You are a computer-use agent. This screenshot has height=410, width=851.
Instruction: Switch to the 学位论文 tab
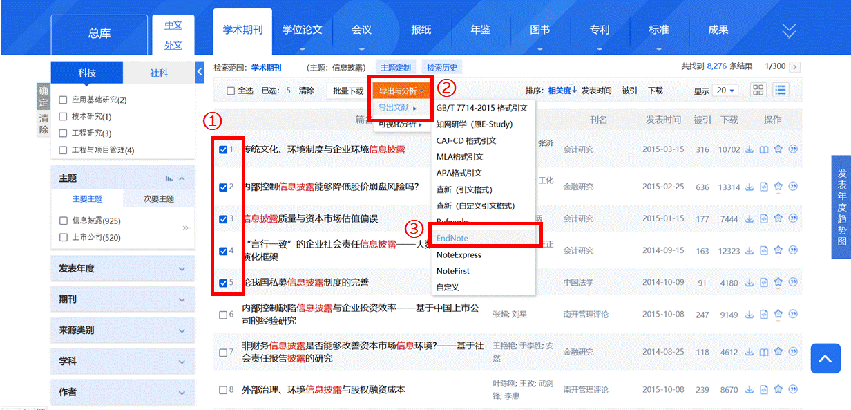coord(302,30)
